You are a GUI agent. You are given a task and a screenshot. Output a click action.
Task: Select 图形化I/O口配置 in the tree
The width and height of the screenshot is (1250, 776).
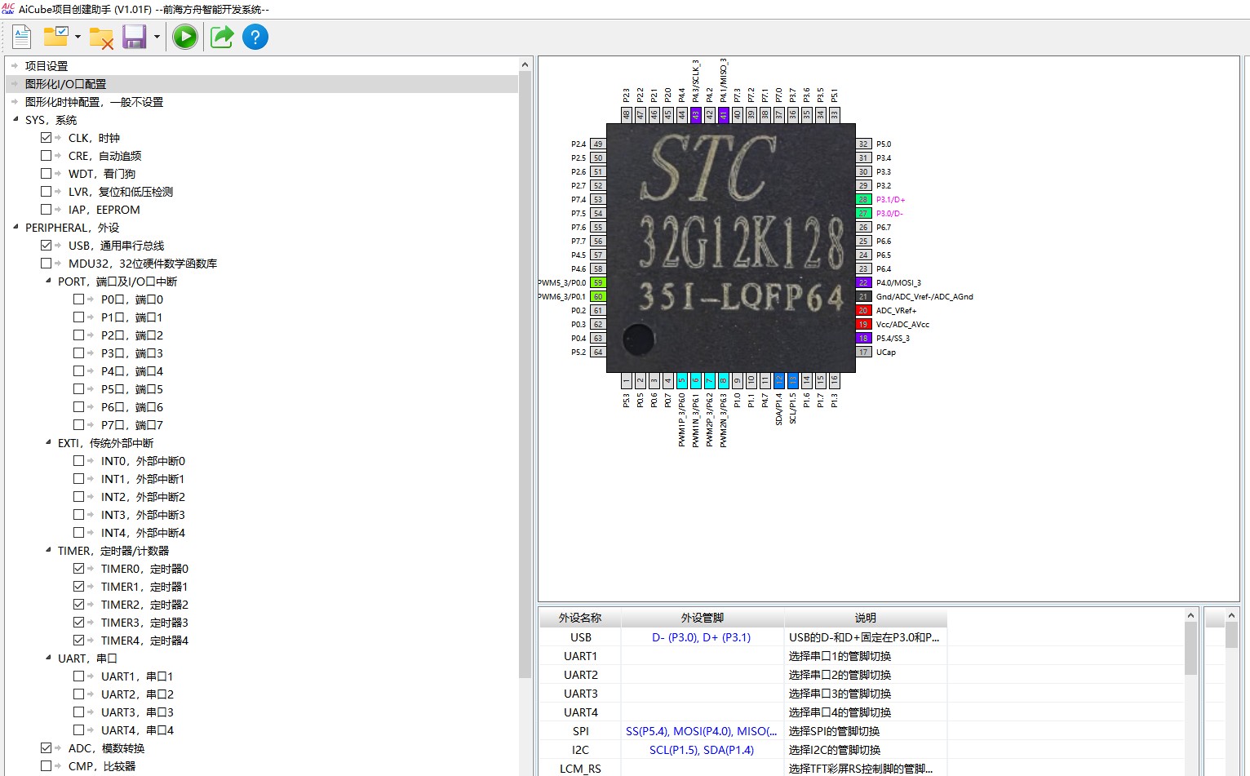[65, 84]
